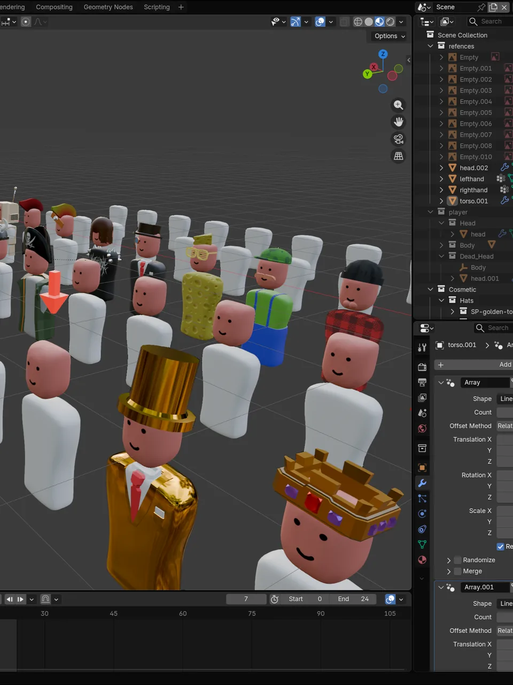
Task: Open the Object Constraints tab
Action: point(422,529)
